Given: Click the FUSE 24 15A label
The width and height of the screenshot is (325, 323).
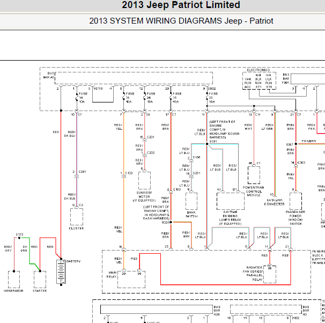Looking at the screenshot, I should 151,98.
